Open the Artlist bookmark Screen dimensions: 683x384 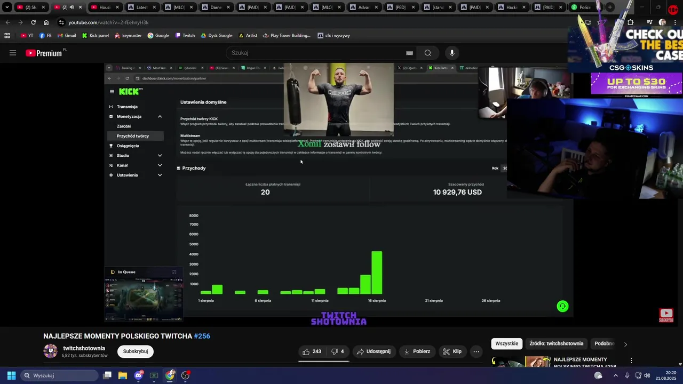pyautogui.click(x=248, y=35)
